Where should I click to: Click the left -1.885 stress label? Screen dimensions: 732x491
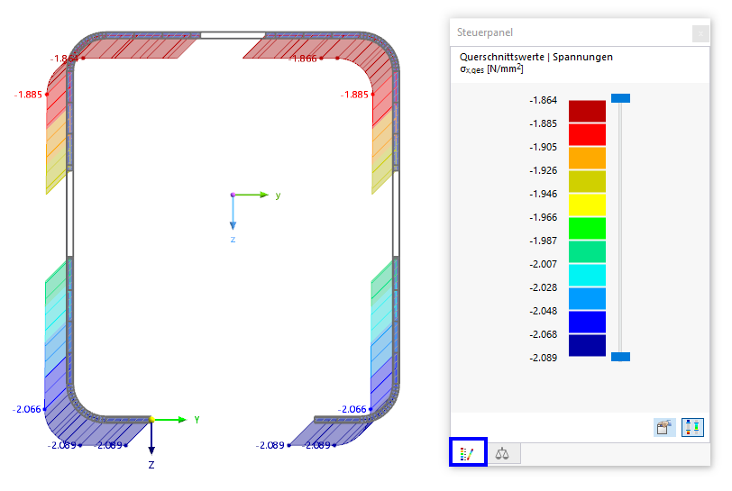[28, 95]
